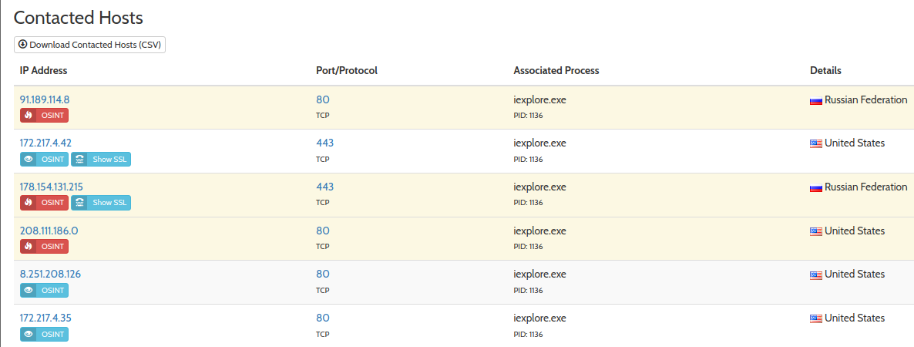This screenshot has width=914, height=347.
Task: Show SSL for host 178.154.131.215
Action: (x=101, y=203)
